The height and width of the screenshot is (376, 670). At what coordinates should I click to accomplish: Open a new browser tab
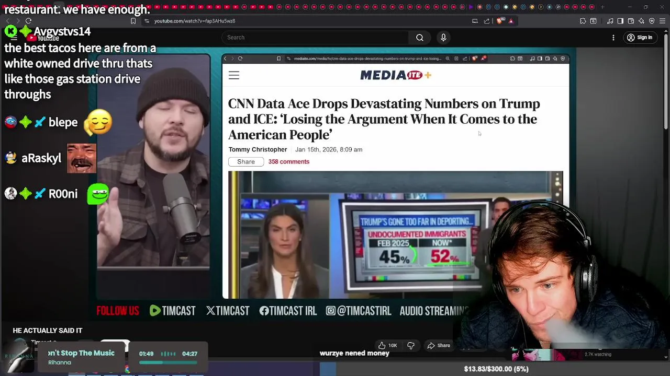coord(602,7)
